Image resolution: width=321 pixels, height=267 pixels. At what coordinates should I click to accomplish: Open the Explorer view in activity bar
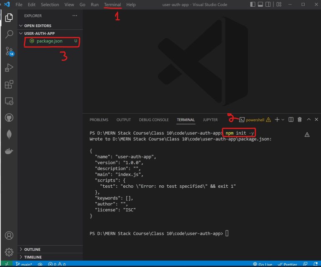coord(9,18)
